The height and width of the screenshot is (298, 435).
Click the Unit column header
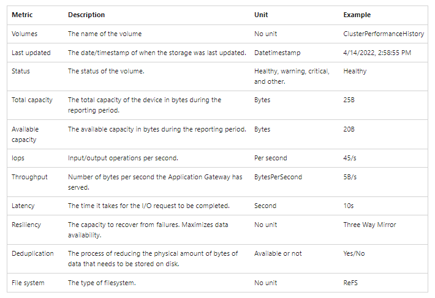tap(261, 15)
